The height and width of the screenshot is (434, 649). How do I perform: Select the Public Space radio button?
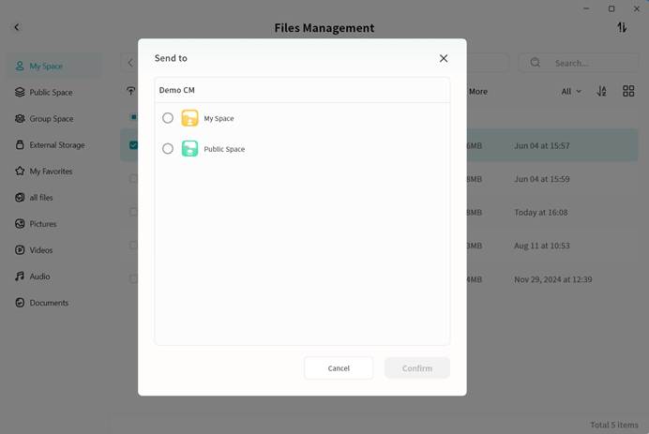tap(168, 149)
